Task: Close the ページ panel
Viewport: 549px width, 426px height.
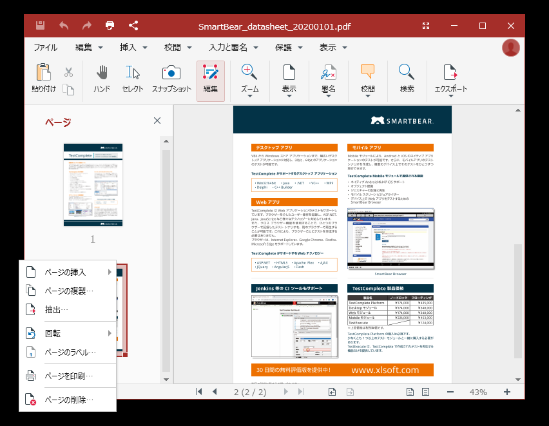Action: click(x=157, y=121)
